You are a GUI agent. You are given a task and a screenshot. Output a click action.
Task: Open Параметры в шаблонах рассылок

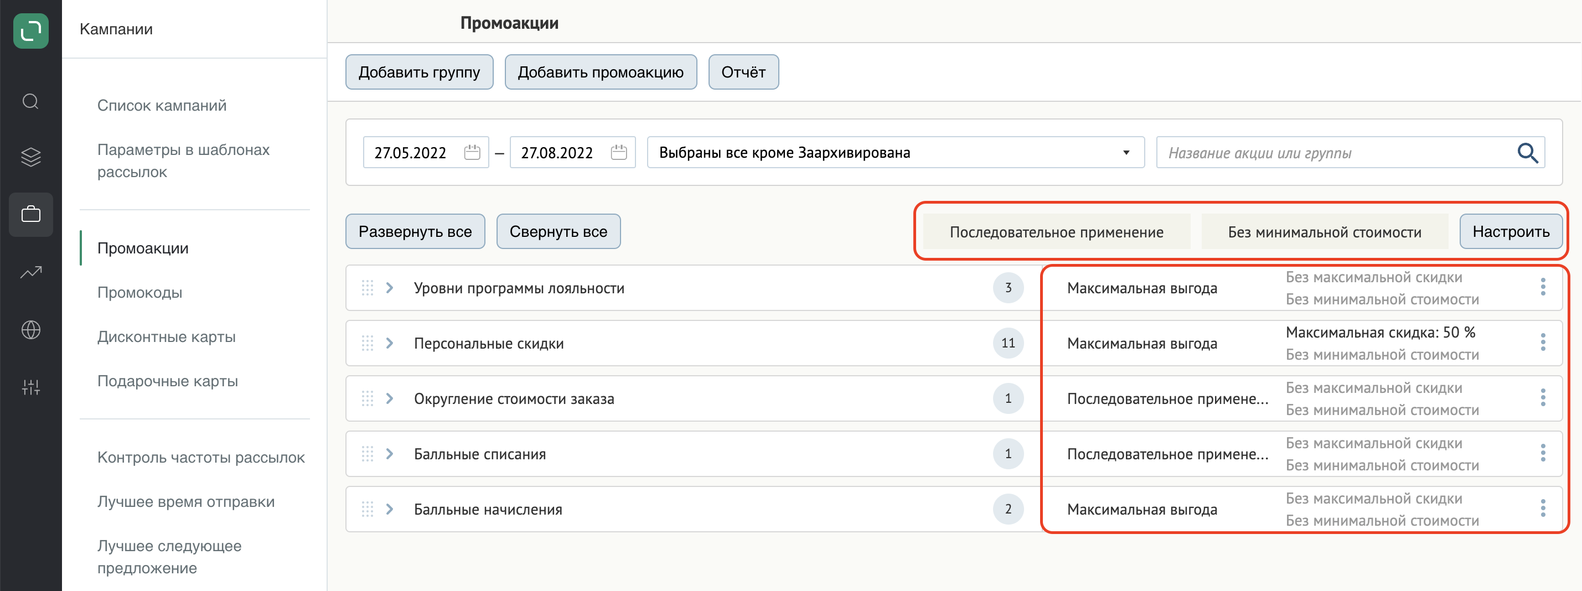tap(184, 161)
